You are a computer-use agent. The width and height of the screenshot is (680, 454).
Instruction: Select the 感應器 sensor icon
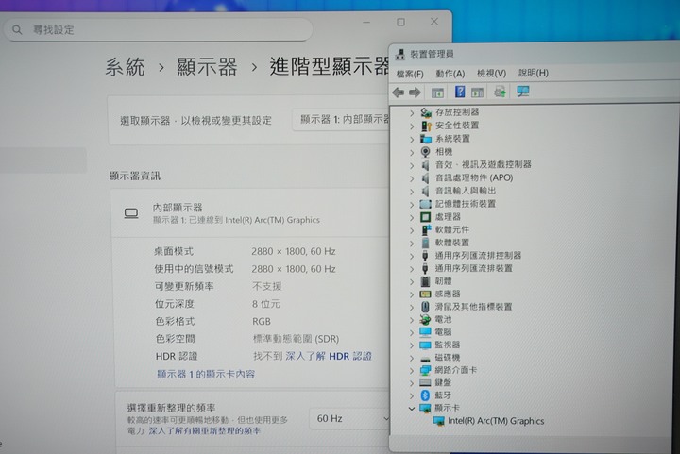pos(425,294)
